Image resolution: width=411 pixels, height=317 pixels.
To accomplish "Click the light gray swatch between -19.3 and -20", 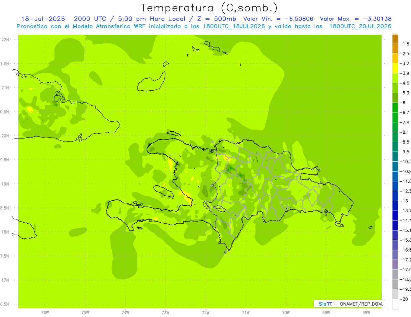I will (x=395, y=294).
